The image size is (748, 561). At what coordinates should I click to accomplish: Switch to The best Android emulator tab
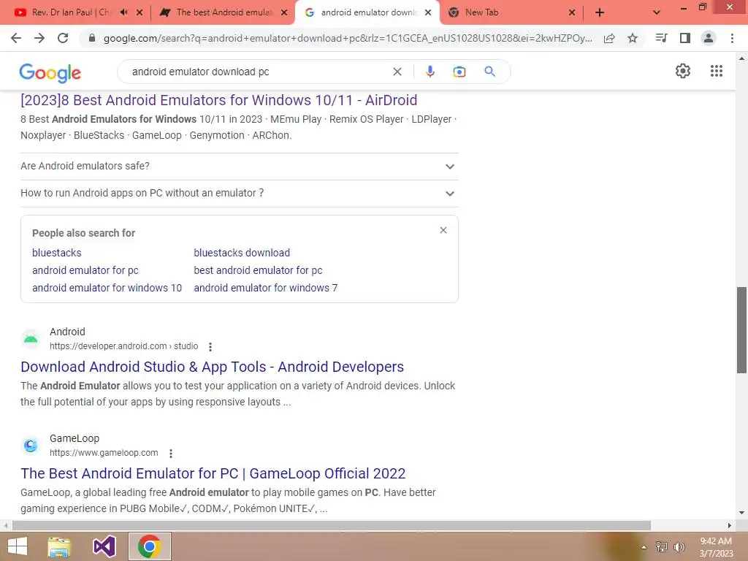pos(224,12)
